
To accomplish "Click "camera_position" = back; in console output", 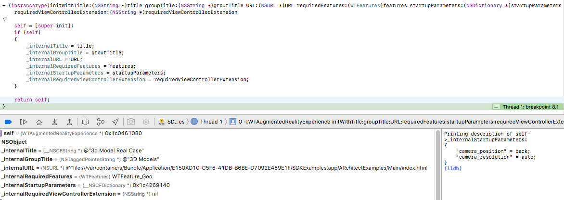I will pos(493,151).
